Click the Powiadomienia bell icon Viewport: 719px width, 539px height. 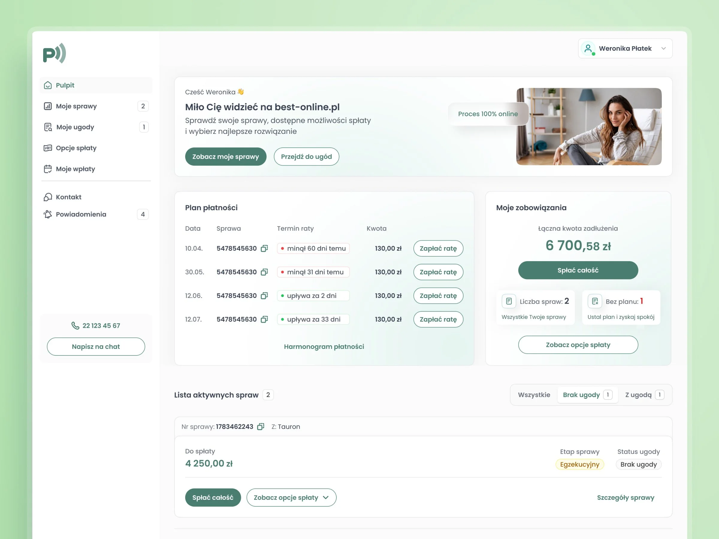tap(48, 214)
